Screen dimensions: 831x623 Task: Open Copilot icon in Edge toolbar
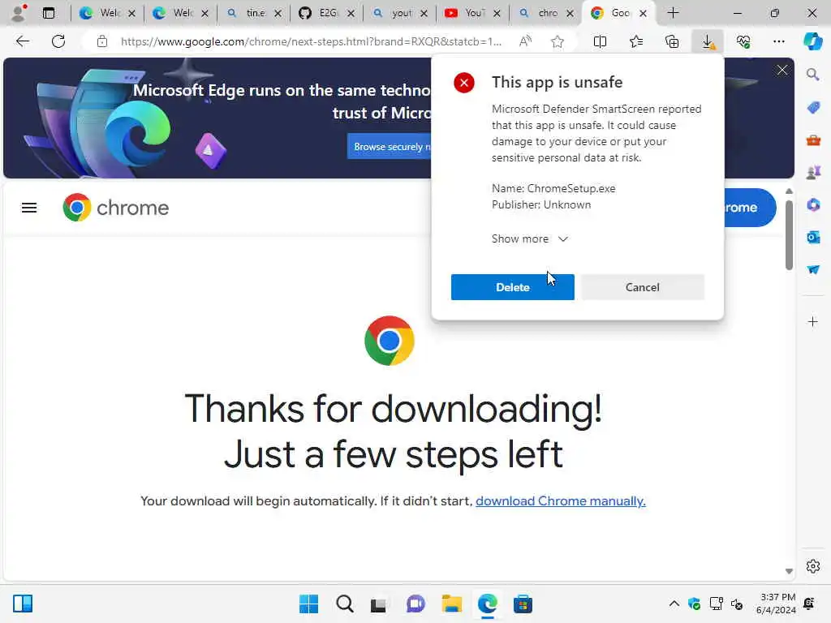[x=812, y=41]
